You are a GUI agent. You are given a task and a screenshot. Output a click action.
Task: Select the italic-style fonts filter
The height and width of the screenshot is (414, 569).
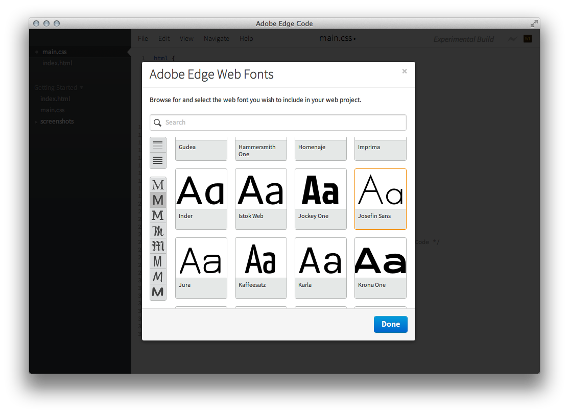coord(158,276)
